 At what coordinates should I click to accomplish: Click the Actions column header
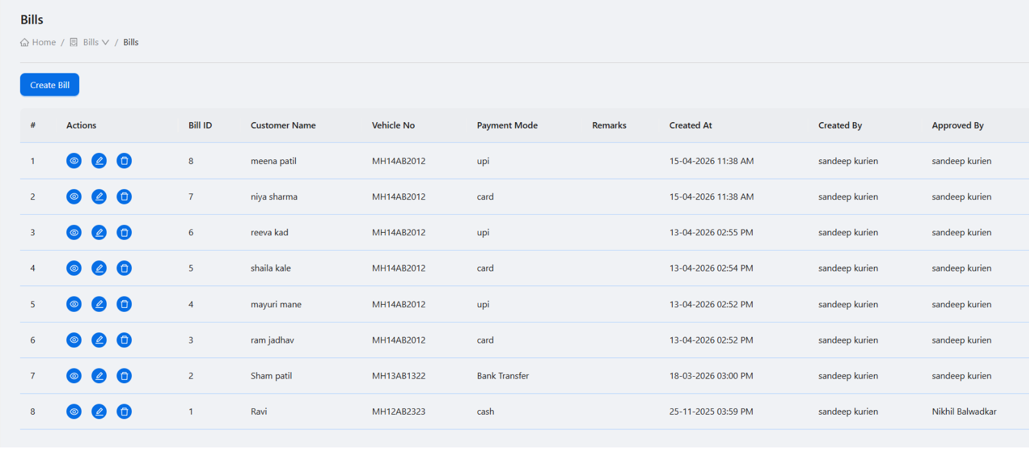click(81, 125)
